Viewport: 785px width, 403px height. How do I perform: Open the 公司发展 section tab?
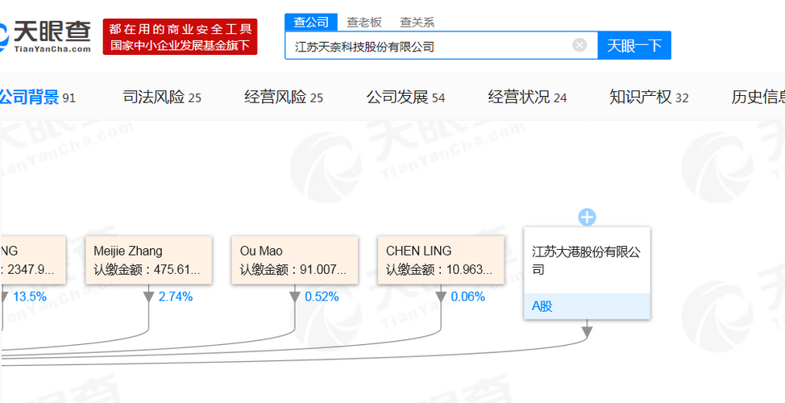[405, 97]
